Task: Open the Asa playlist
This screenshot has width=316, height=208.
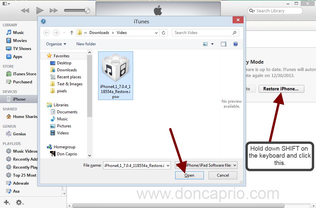Action: 16,191
